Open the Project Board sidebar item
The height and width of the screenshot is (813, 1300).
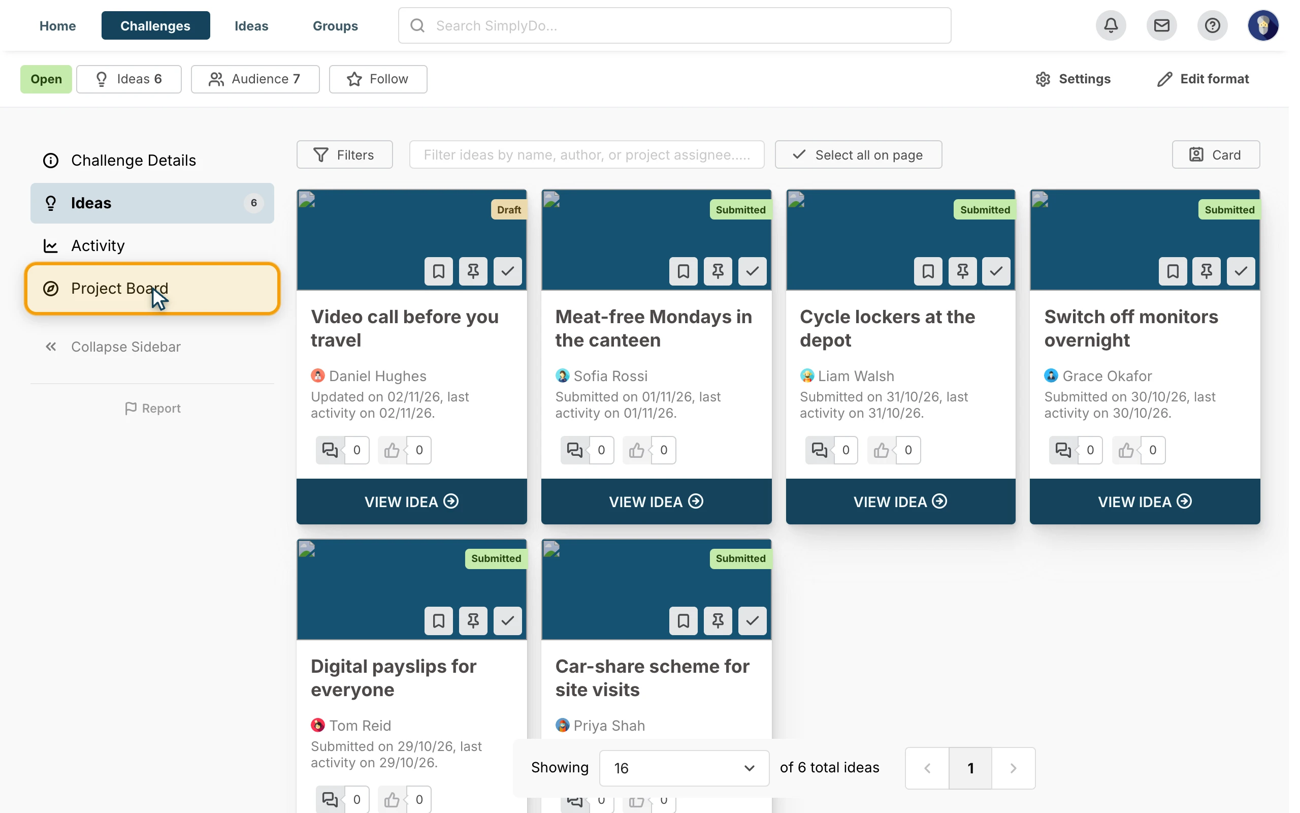[x=152, y=289]
